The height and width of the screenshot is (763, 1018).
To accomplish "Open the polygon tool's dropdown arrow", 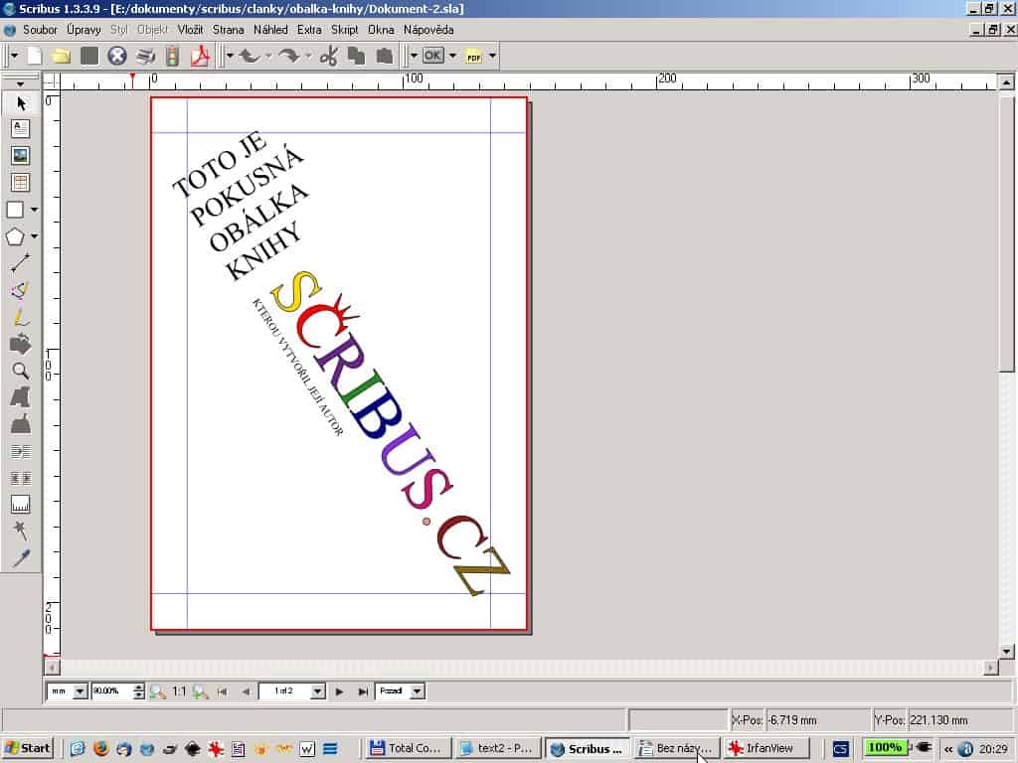I will pos(35,236).
